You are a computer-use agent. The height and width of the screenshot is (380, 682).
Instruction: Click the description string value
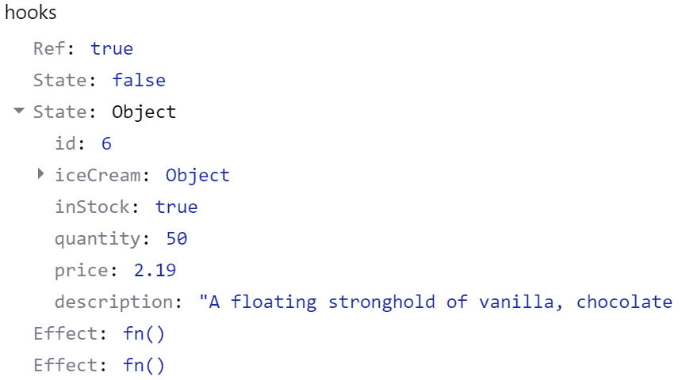pyautogui.click(x=435, y=302)
